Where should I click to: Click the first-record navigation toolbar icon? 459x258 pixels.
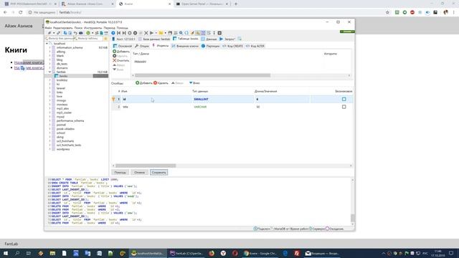click(119, 33)
